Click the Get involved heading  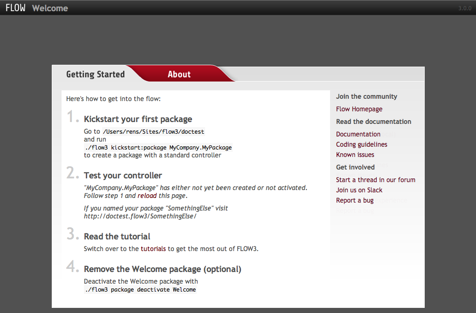355,167
